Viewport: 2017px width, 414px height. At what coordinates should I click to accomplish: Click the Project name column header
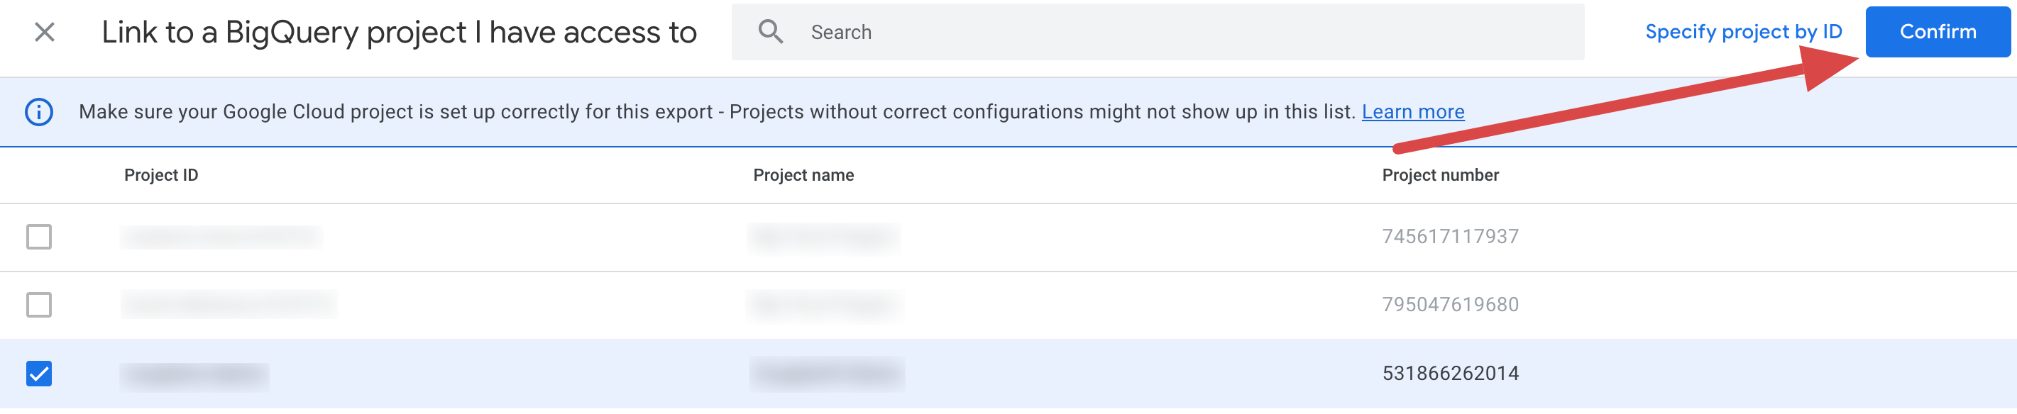click(803, 175)
